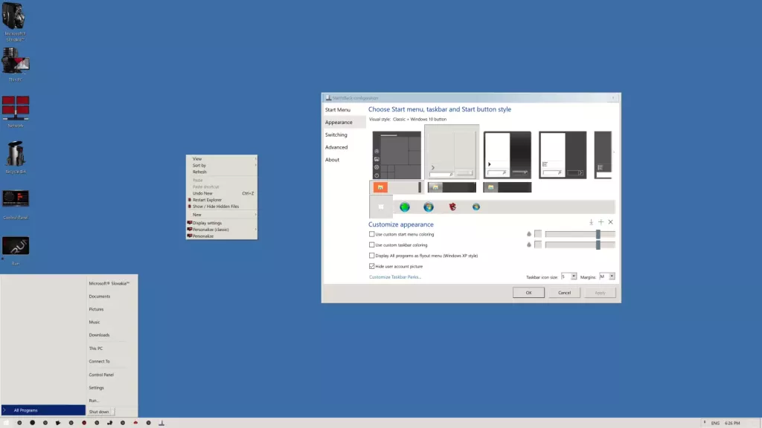This screenshot has height=428, width=762.
Task: Click the droplet icon beside start menu slider
Action: (528, 234)
